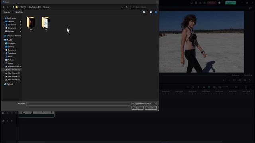Viewport: 255px width, 143px height.
Task: Open pinned Desktop under Quick access
Action: (x=11, y=21)
